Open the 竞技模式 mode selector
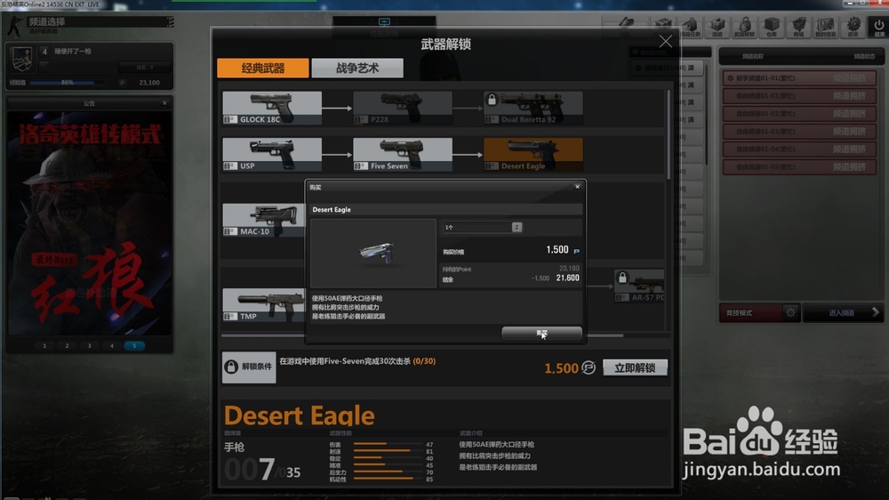Image resolution: width=889 pixels, height=500 pixels. (749, 312)
